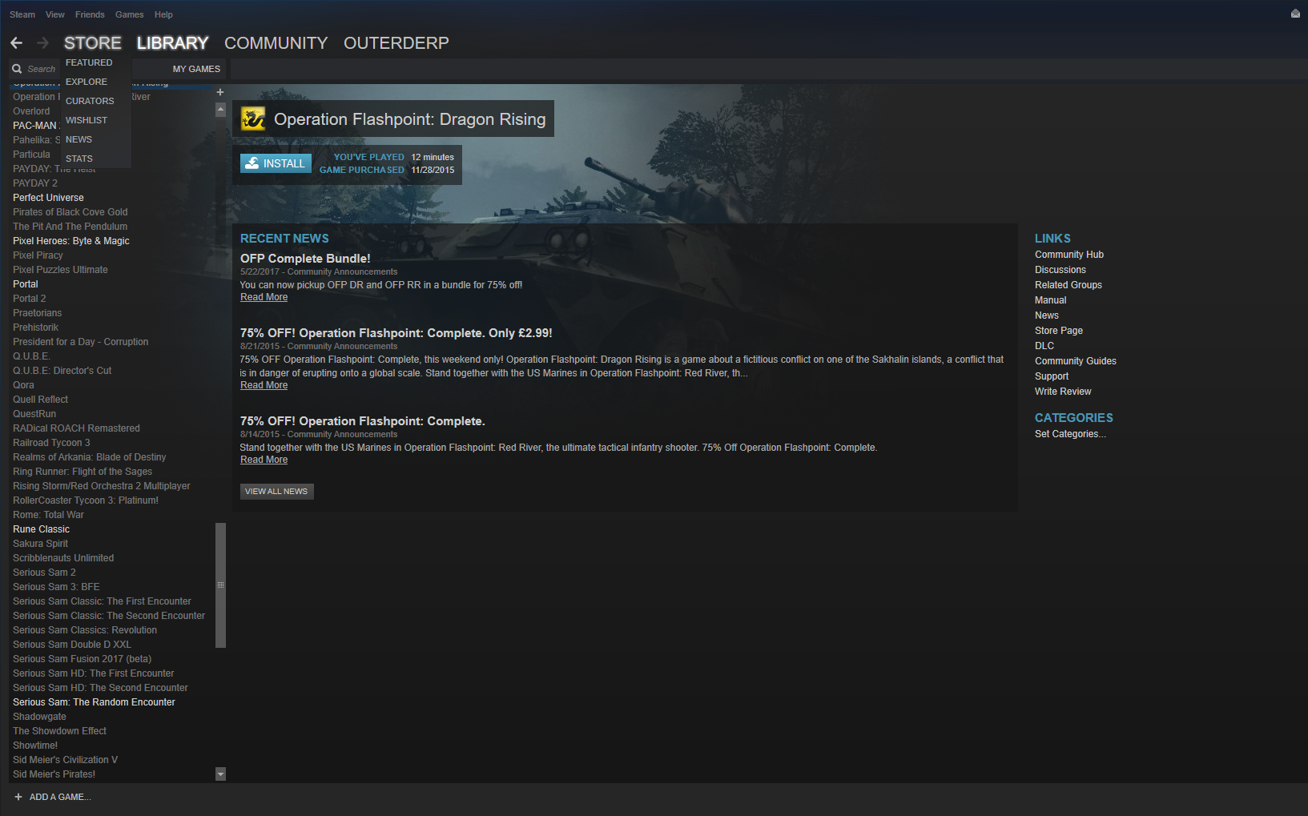Image resolution: width=1308 pixels, height=816 pixels.
Task: Click the games list scroll up arrow
Action: [220, 110]
